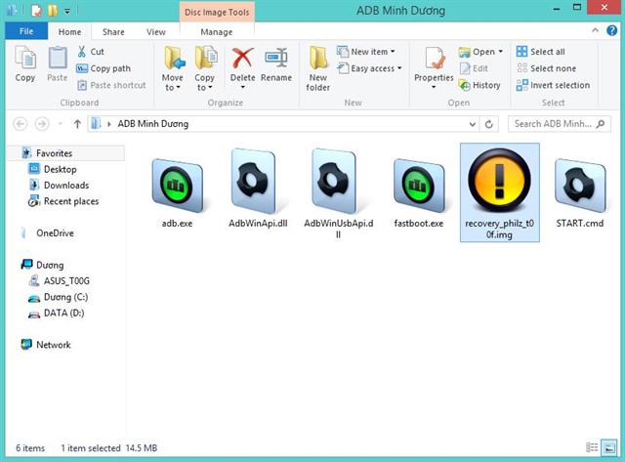Go up one folder level

click(x=77, y=124)
